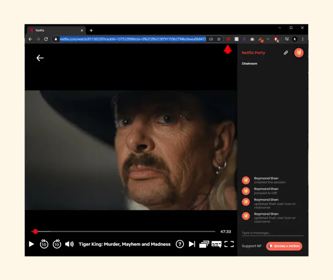Screen dimensions: 333x280
Task: Click the video picture to toggle playback
Action: coord(131,150)
